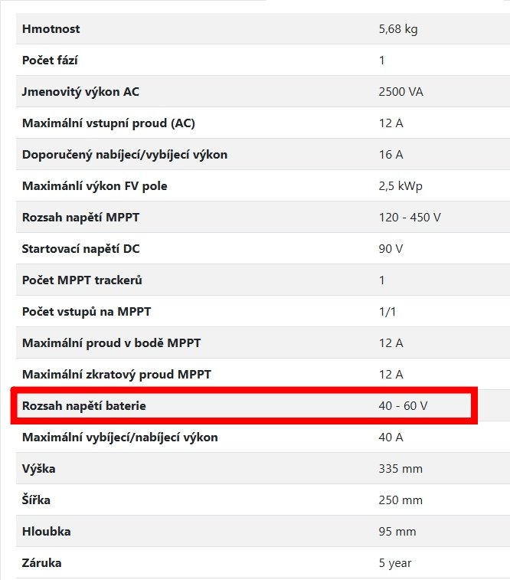Click "Maximální proud v bodě MPPT" label
The width and height of the screenshot is (510, 580).
pyautogui.click(x=112, y=343)
